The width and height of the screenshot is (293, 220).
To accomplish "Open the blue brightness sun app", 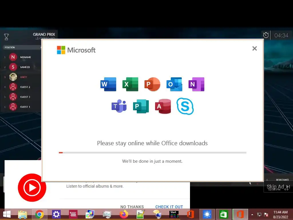I will click(207, 214).
